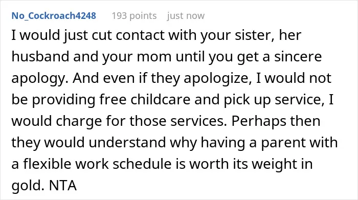Open the No_Cockroach4248 user profile
This screenshot has width=358, height=200.
click(x=54, y=16)
